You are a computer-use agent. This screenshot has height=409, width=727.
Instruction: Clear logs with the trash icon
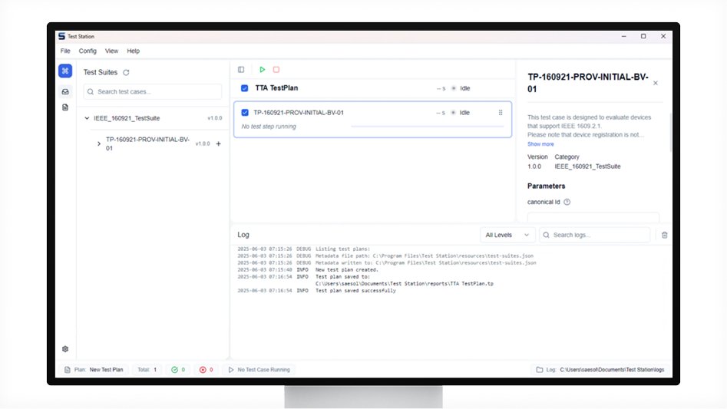[x=665, y=235]
